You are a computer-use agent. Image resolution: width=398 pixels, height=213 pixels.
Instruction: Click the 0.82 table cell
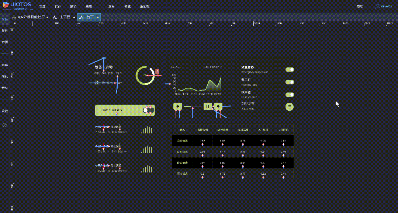click(x=202, y=140)
